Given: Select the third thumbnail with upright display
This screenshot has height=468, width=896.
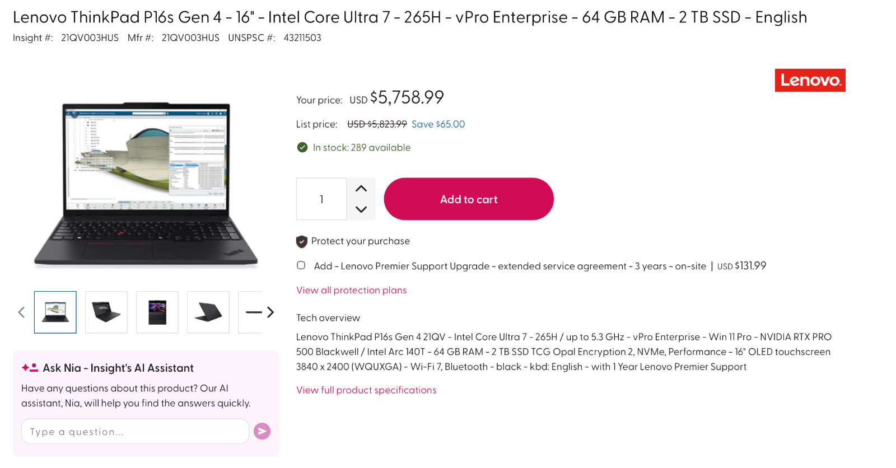Looking at the screenshot, I should tap(157, 312).
